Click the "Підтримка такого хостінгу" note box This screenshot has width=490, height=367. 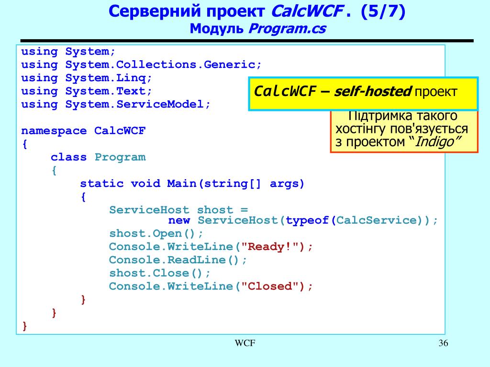[x=404, y=131]
